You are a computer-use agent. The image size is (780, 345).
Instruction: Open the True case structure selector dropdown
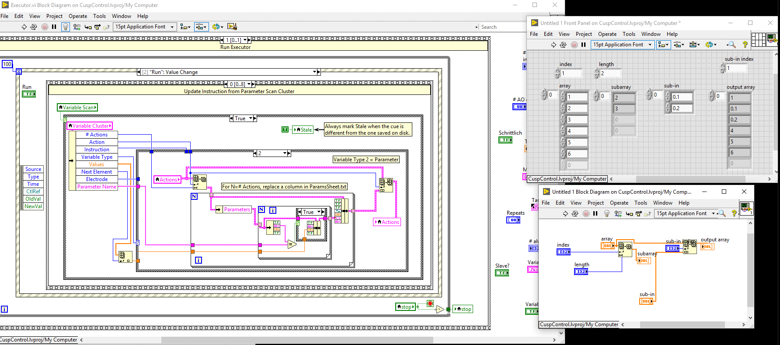pos(251,118)
